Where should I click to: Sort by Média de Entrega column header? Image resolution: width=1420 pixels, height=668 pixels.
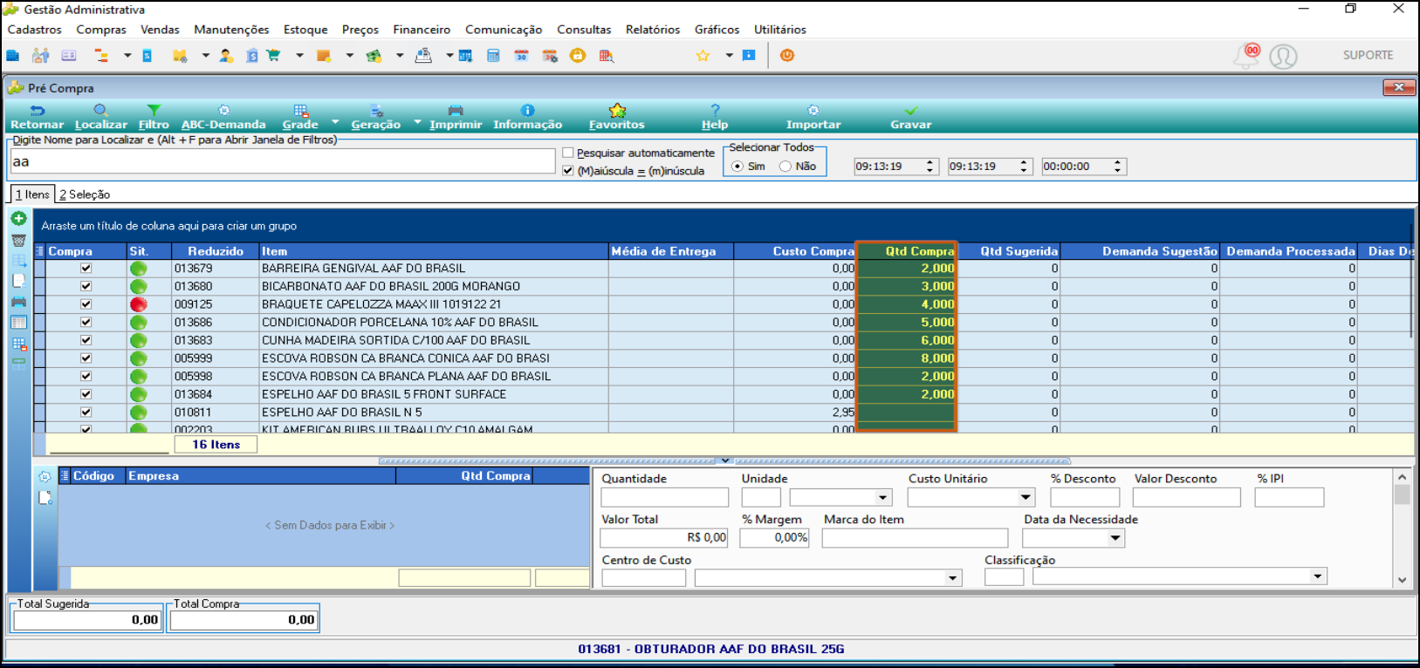pyautogui.click(x=671, y=251)
